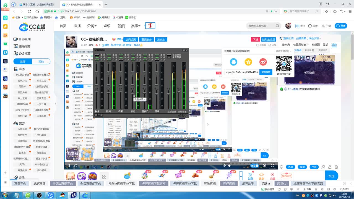Open Windows Start menu orb

coord(4,195)
